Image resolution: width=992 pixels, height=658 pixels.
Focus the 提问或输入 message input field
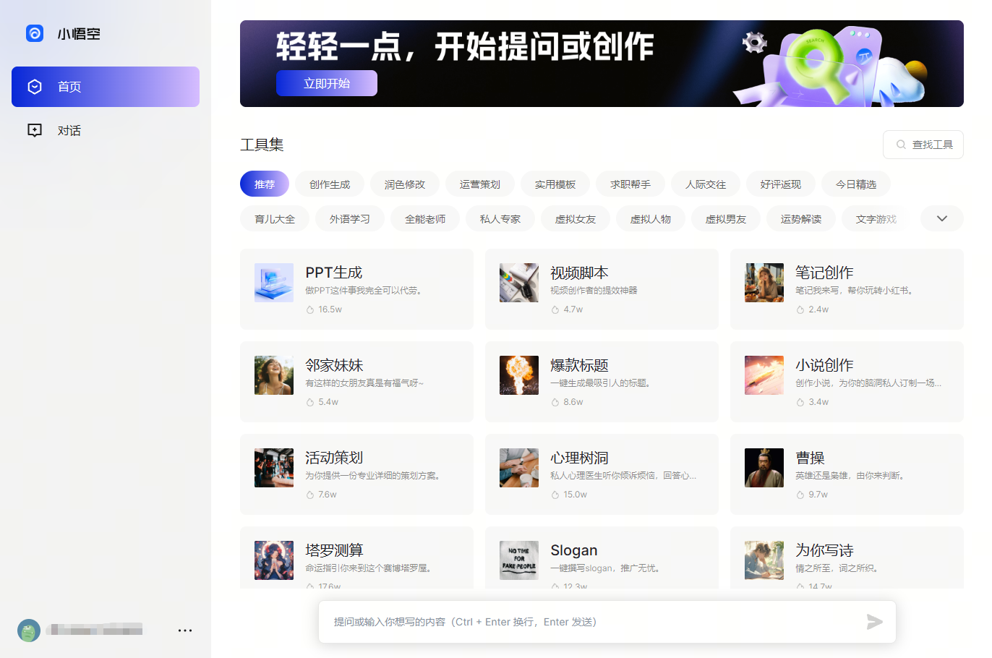coord(607,622)
